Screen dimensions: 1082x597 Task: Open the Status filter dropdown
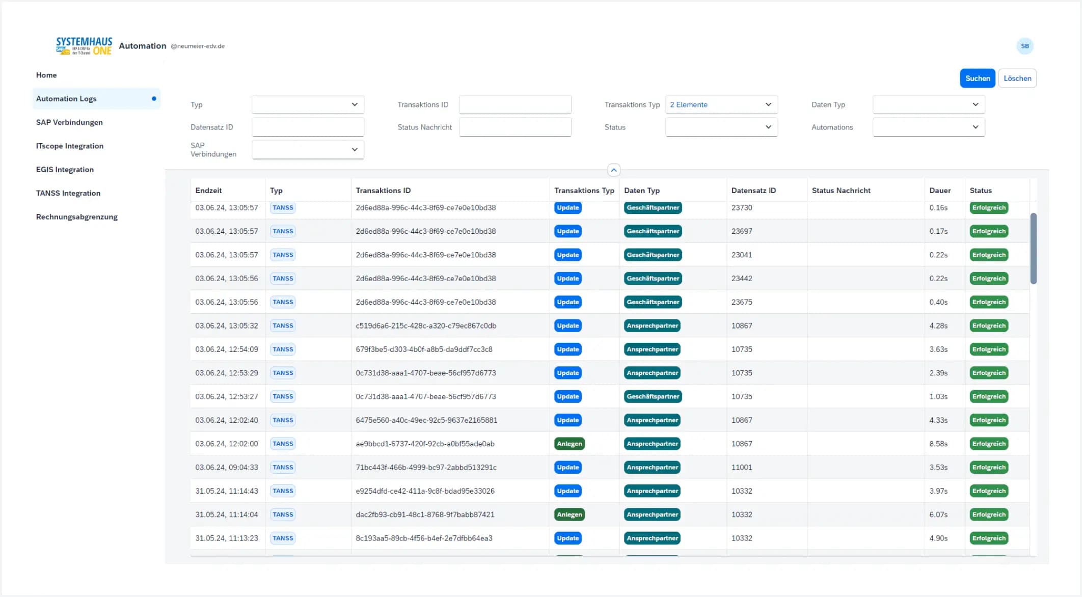pos(721,127)
